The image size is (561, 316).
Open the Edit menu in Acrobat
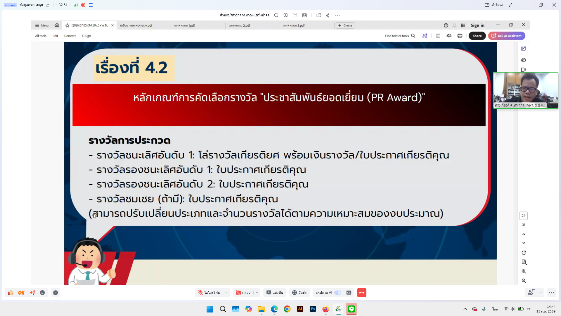(55, 36)
